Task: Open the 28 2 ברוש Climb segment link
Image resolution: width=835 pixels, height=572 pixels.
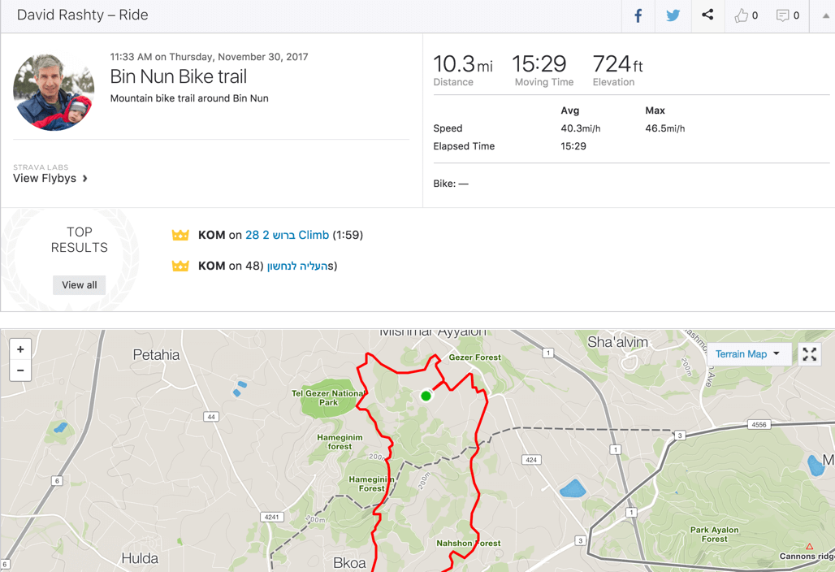Action: (x=287, y=235)
